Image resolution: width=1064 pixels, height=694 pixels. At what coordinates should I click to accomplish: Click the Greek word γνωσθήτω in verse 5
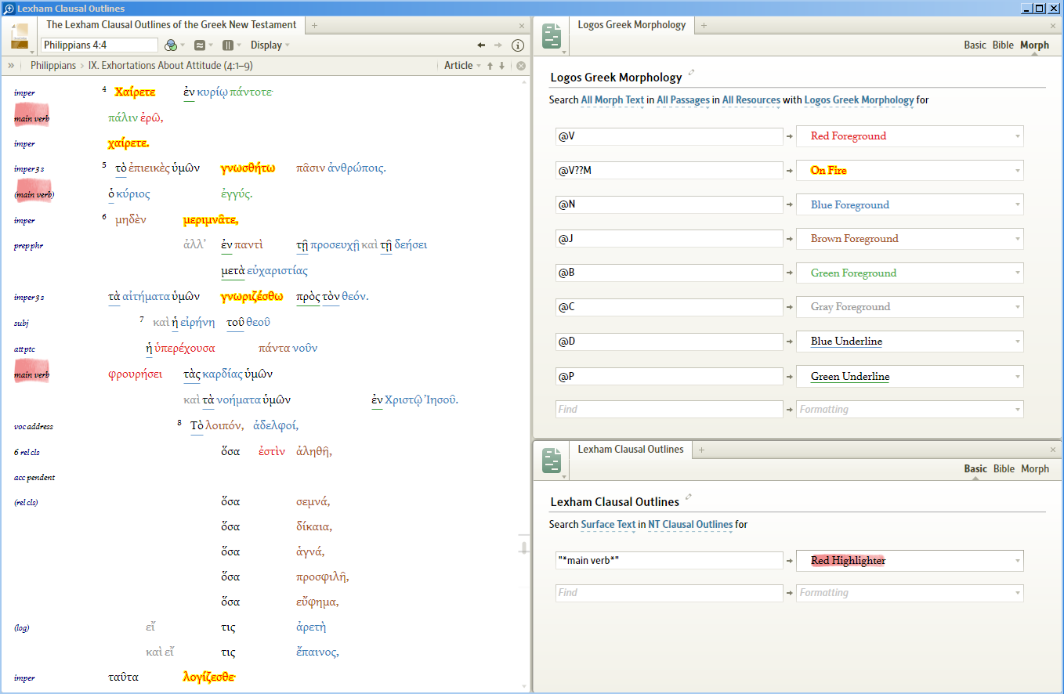pyautogui.click(x=248, y=168)
